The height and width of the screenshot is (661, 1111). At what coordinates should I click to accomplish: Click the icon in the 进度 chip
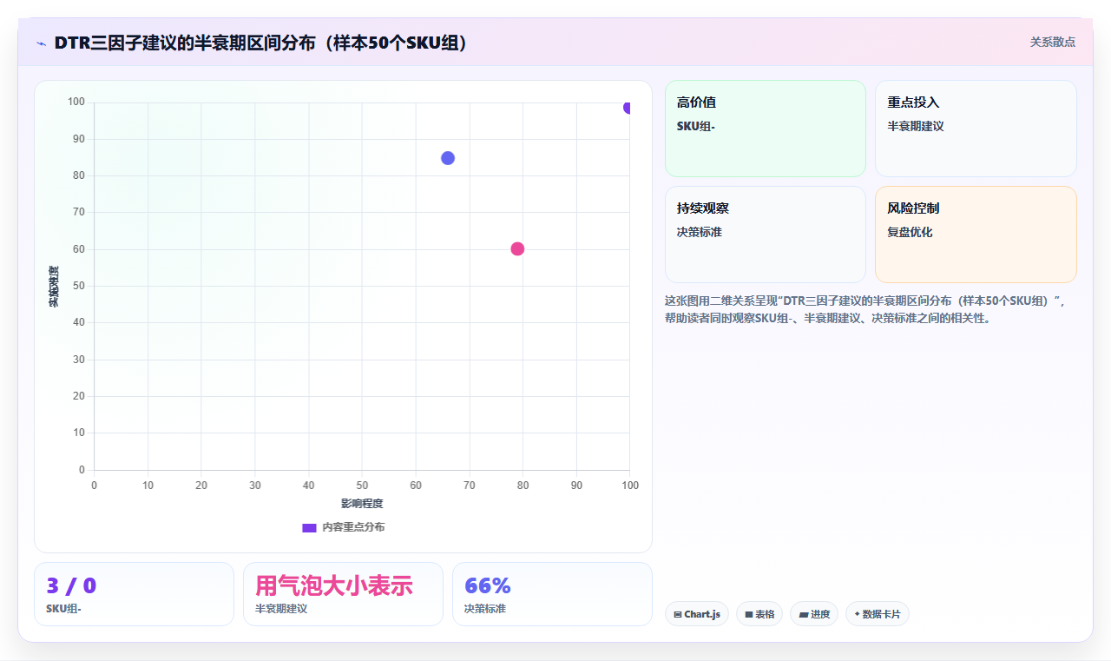804,615
